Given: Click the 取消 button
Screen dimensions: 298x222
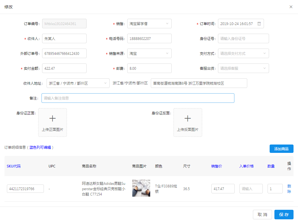Looking at the screenshot, I should (x=262, y=215).
